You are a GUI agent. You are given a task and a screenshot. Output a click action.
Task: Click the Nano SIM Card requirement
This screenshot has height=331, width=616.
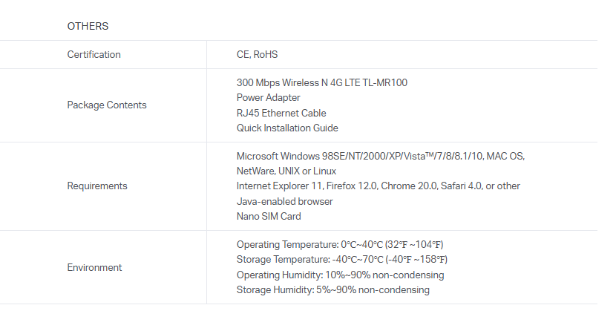[269, 216]
